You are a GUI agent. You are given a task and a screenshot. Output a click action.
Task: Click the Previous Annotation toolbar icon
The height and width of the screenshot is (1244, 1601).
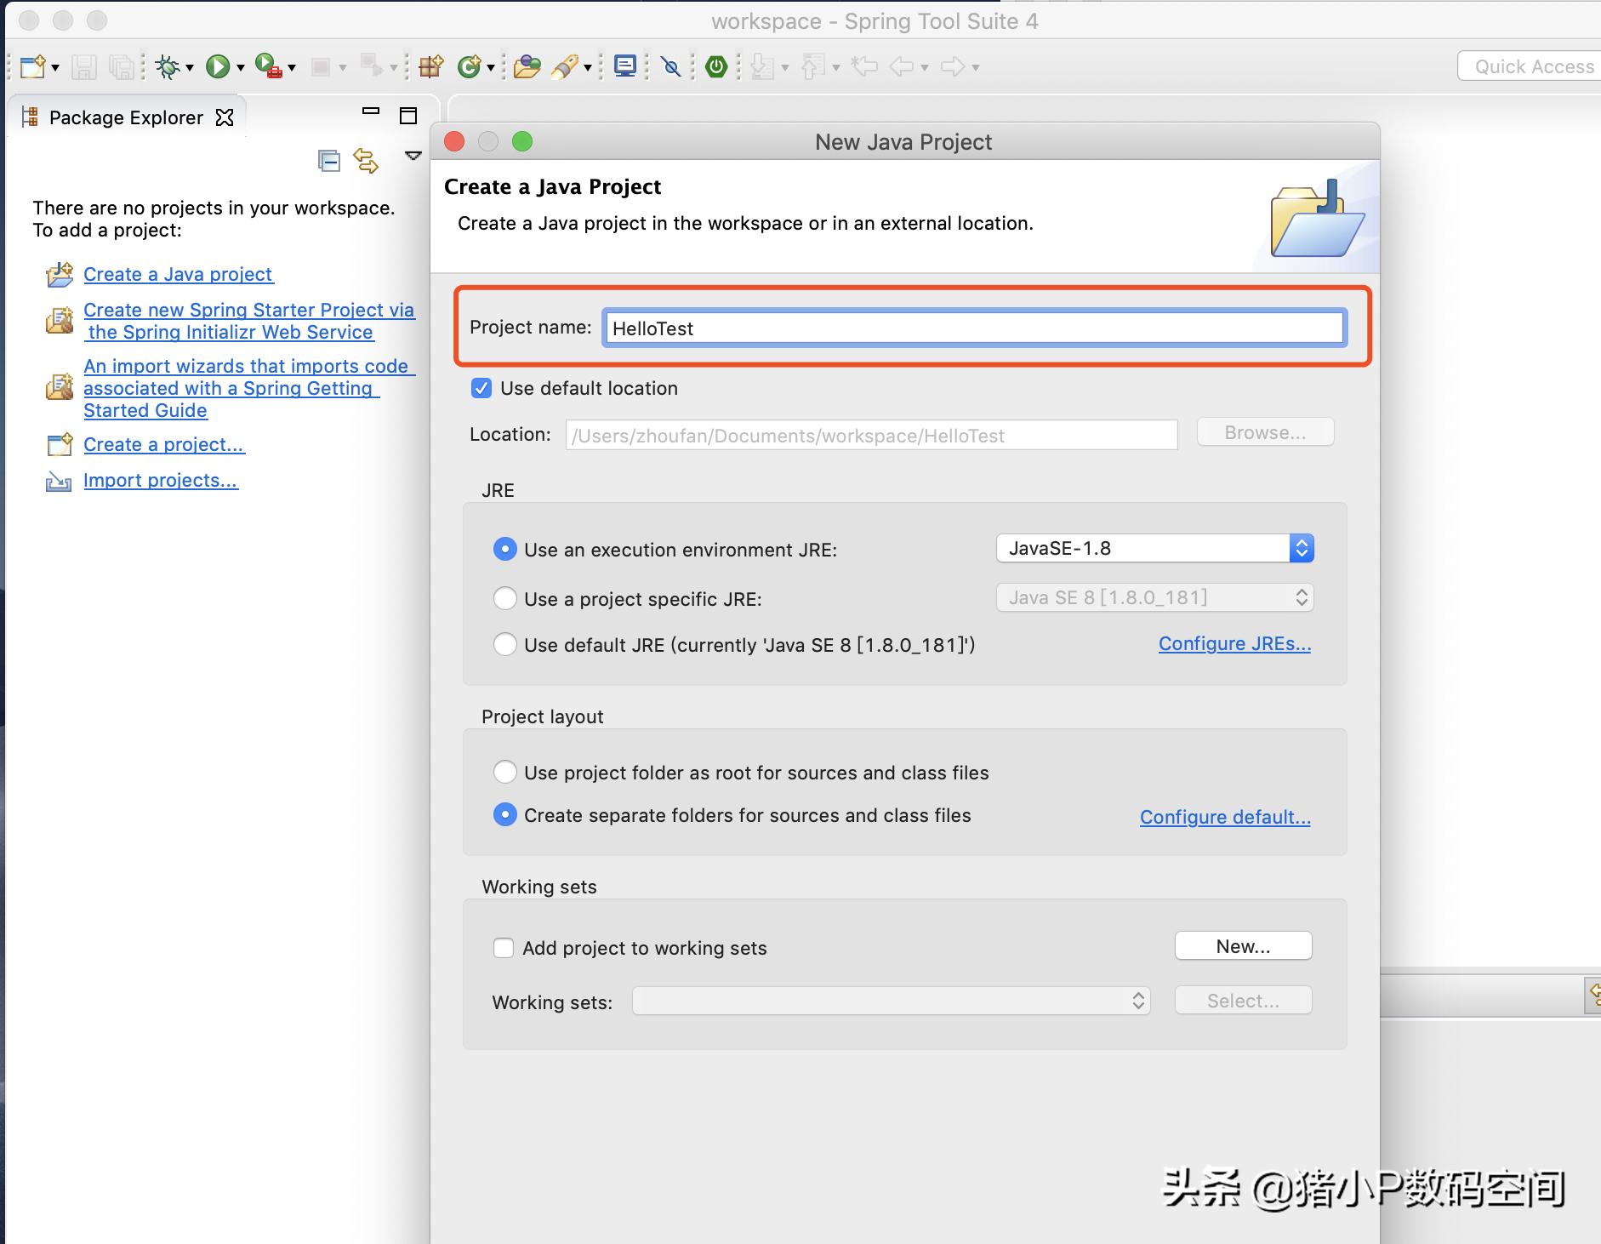click(x=813, y=66)
